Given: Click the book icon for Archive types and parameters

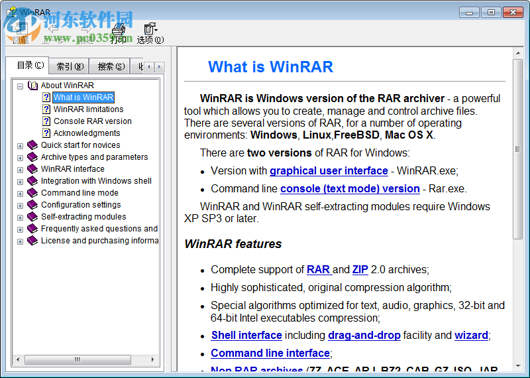Looking at the screenshot, I should (32, 157).
